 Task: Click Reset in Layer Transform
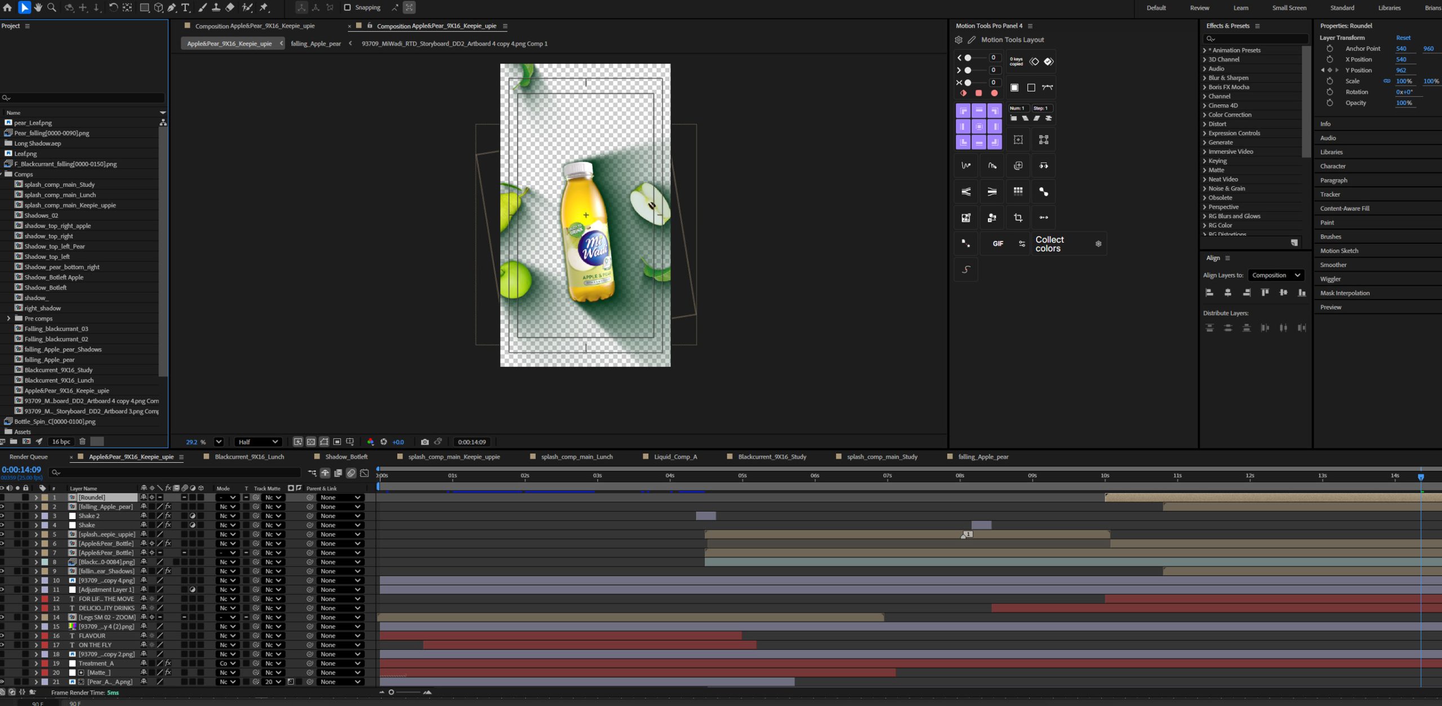pos(1403,38)
